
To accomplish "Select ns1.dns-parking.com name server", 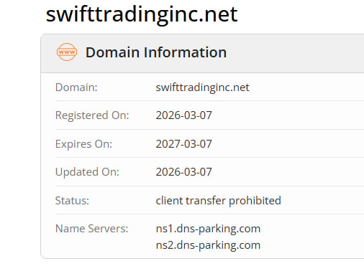I will (x=208, y=229).
